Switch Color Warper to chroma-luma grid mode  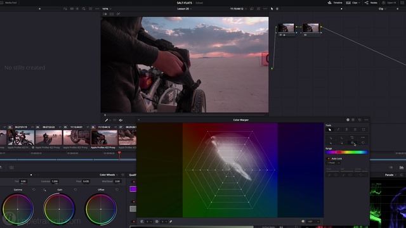(353, 120)
